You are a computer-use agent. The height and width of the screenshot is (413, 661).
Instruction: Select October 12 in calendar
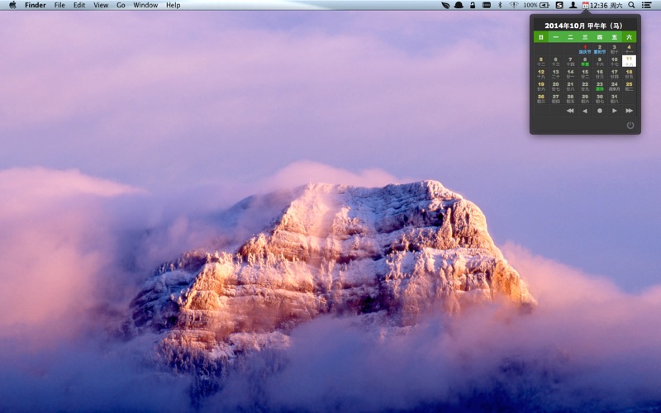click(x=541, y=74)
